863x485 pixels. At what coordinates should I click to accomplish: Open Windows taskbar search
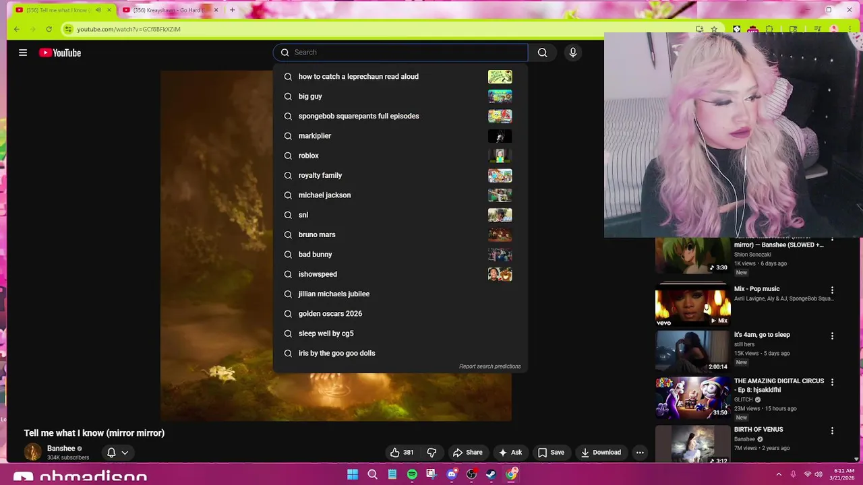click(x=372, y=474)
